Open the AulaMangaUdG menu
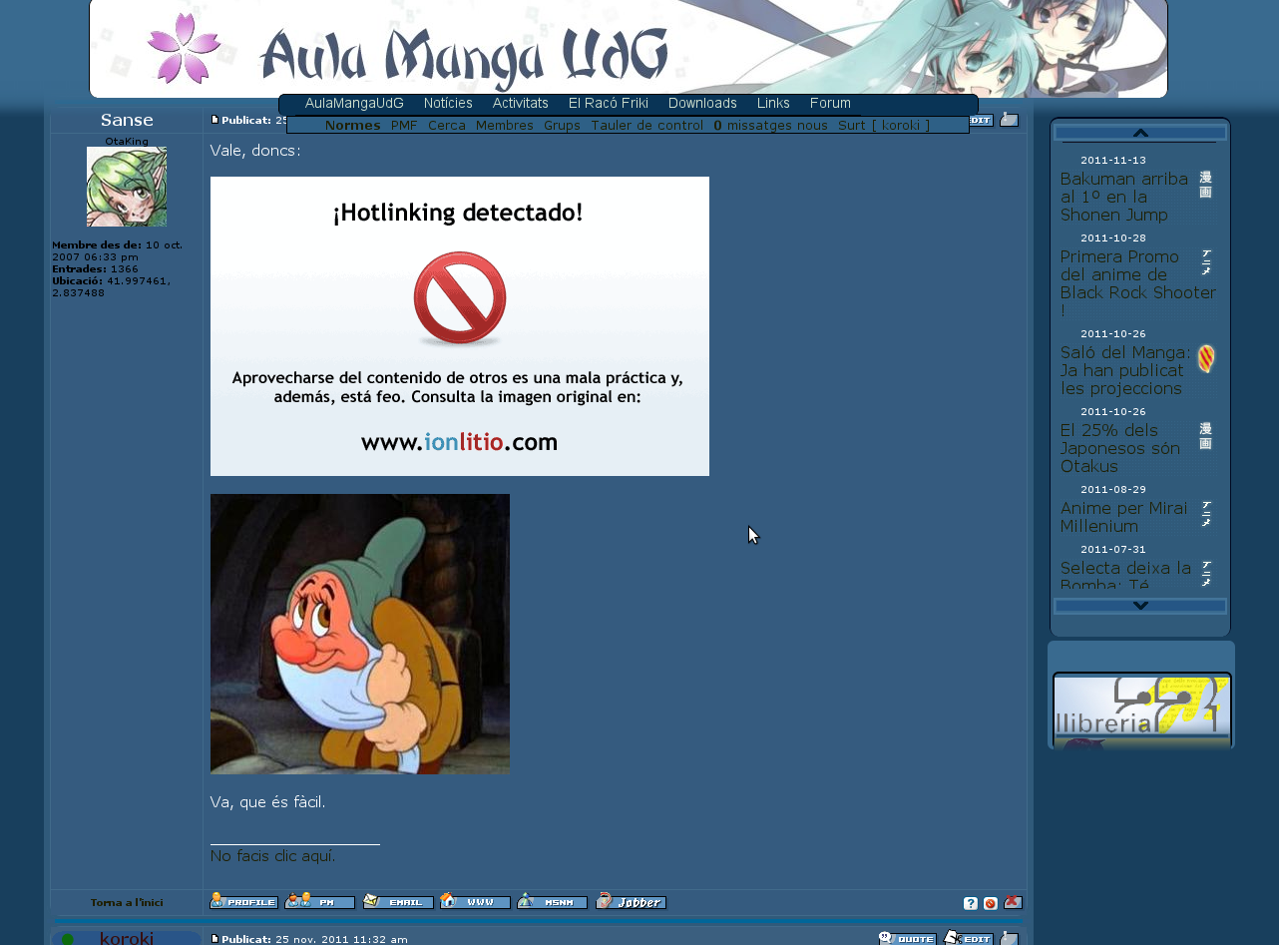 (354, 103)
